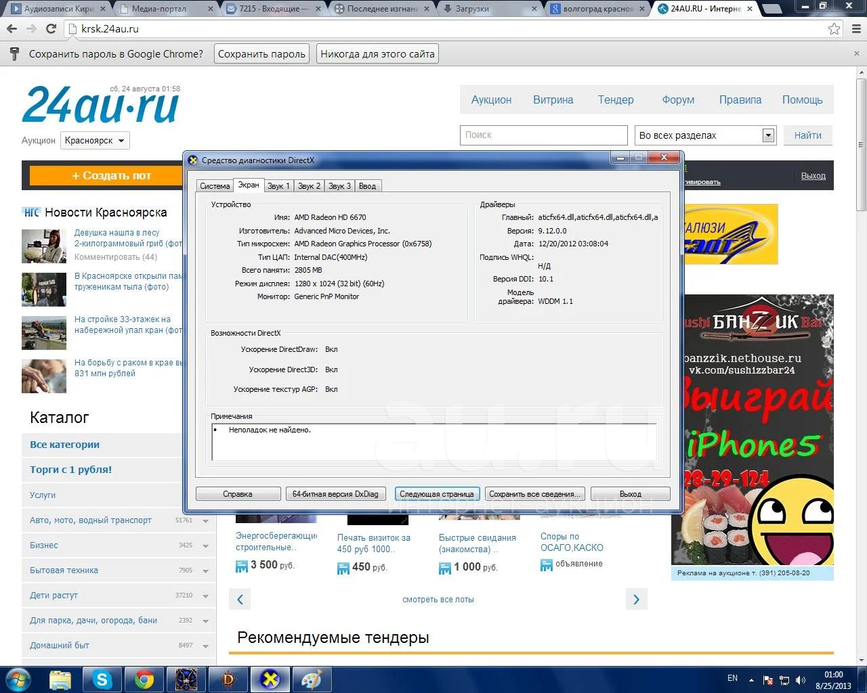The image size is (867, 693).
Task: Open Chrome menu hamburger icon
Action: click(x=857, y=29)
